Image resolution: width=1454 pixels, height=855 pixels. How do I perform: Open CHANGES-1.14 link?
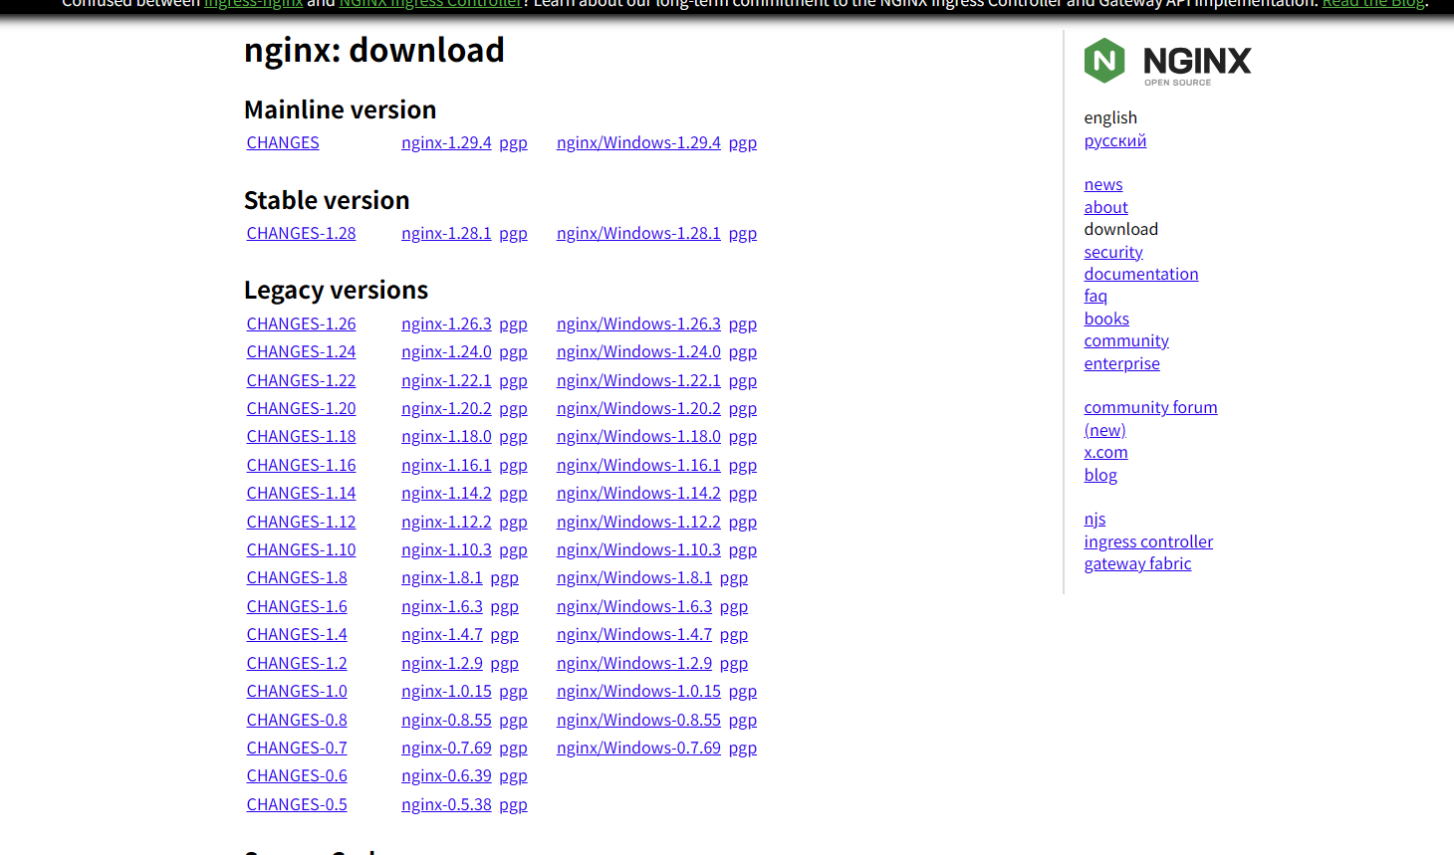click(301, 494)
